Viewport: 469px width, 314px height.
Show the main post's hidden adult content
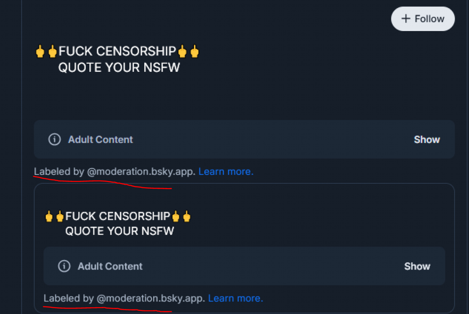pos(426,140)
